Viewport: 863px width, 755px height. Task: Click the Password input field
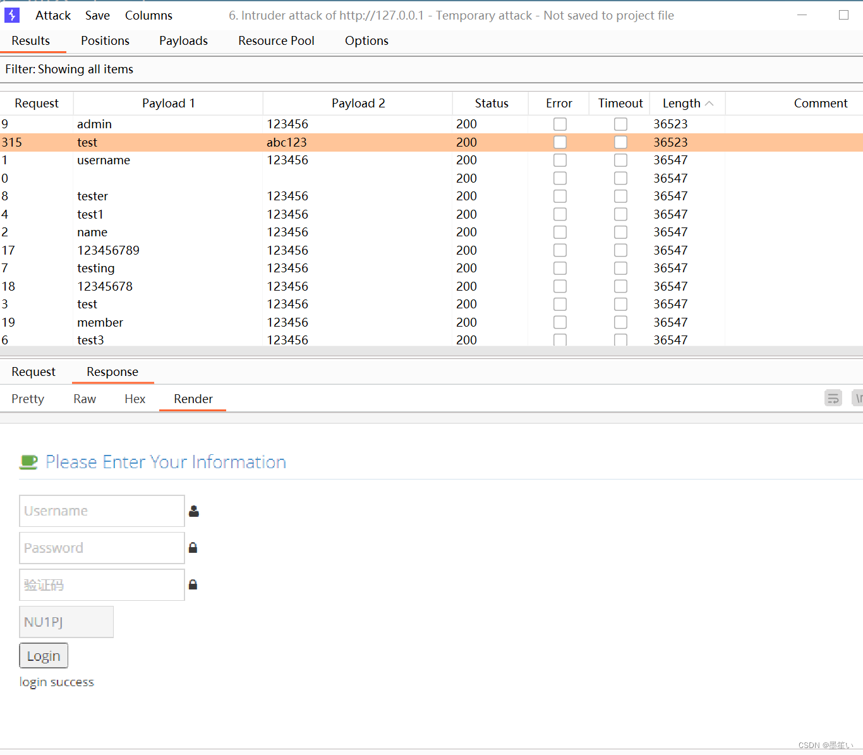click(102, 548)
